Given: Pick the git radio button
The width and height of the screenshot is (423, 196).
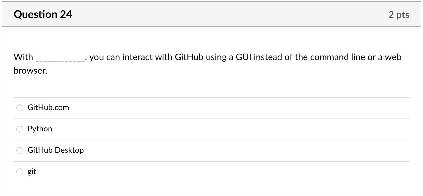Looking at the screenshot, I should pyautogui.click(x=19, y=172).
